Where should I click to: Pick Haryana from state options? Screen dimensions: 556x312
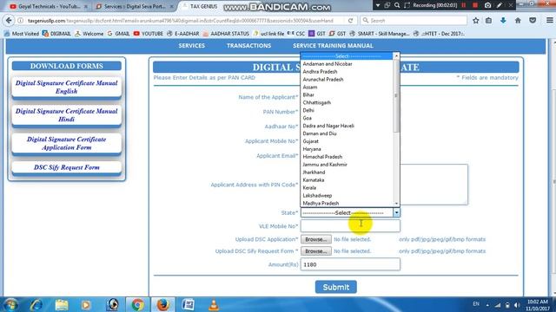[347, 149]
